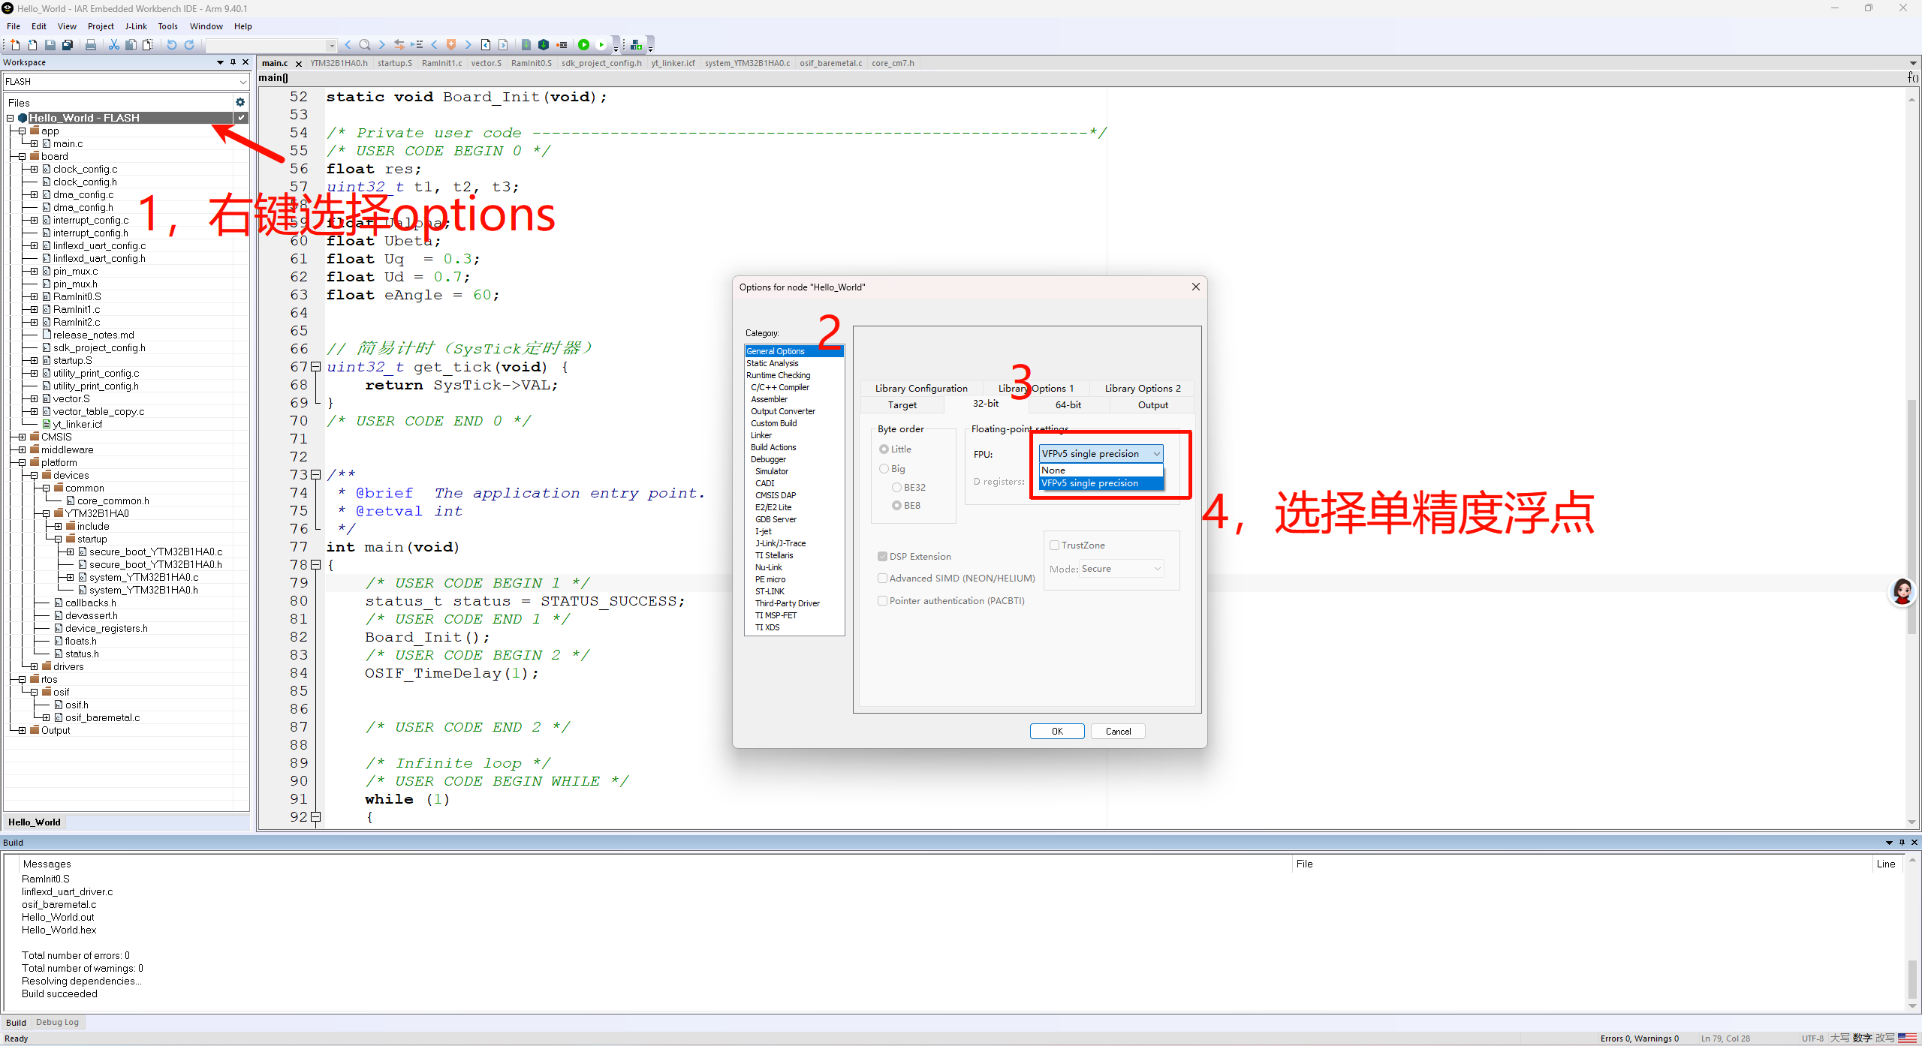The height and width of the screenshot is (1046, 1922).
Task: Click the Toggle Bookmark icon
Action: 451,45
